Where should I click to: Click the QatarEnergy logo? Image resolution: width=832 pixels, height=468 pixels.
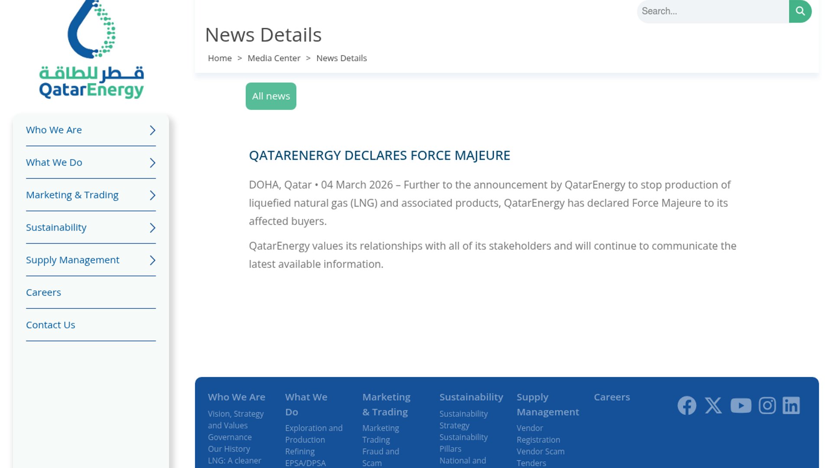(x=91, y=50)
